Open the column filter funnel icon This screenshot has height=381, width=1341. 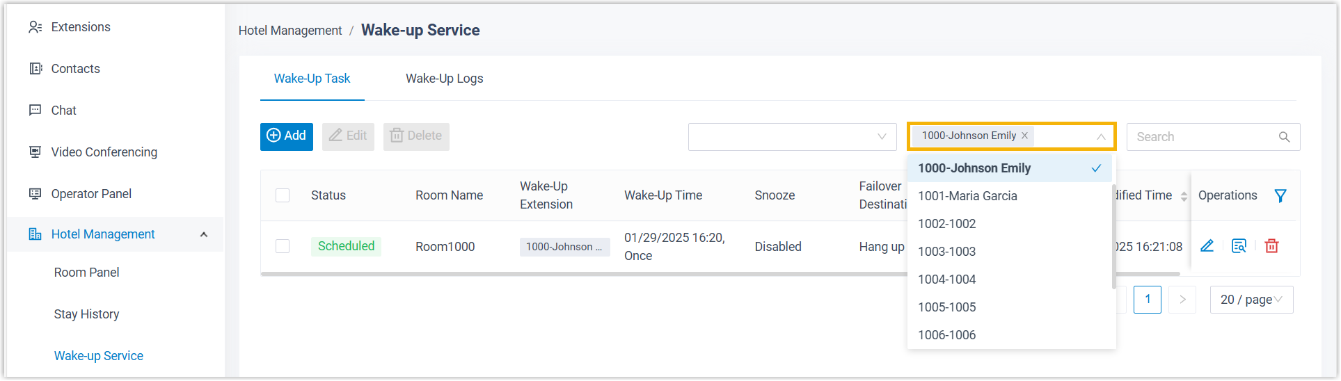[1280, 196]
